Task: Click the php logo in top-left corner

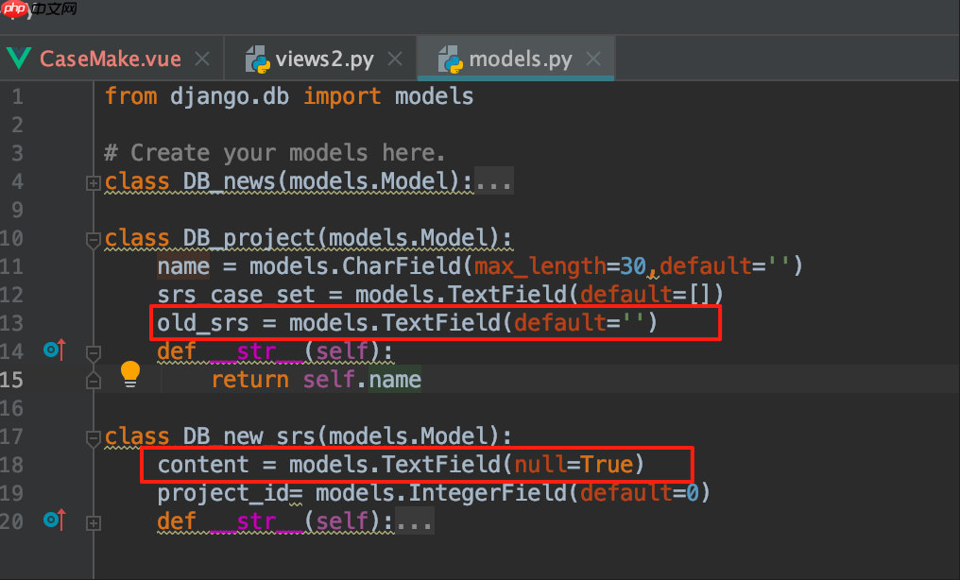Action: coord(13,10)
